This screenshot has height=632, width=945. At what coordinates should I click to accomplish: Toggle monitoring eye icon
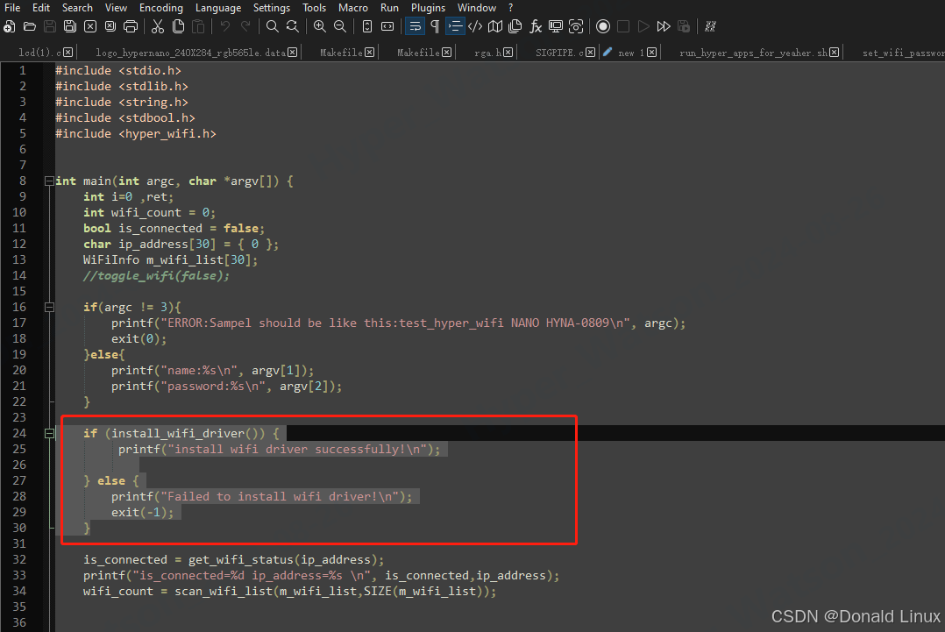coord(576,26)
